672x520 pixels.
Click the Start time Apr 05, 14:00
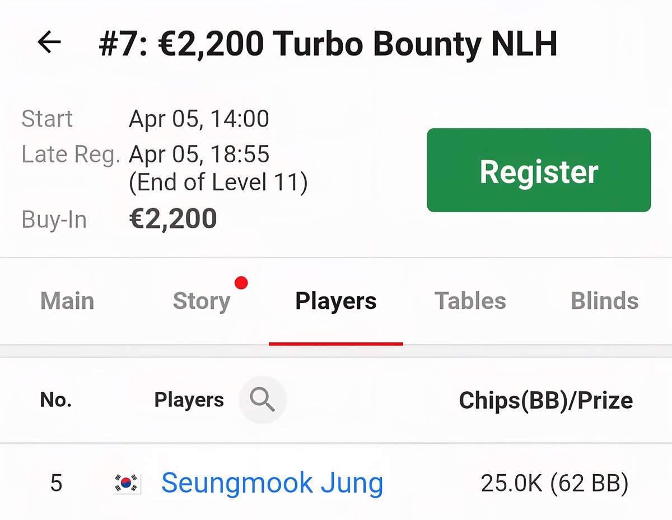[x=199, y=119]
